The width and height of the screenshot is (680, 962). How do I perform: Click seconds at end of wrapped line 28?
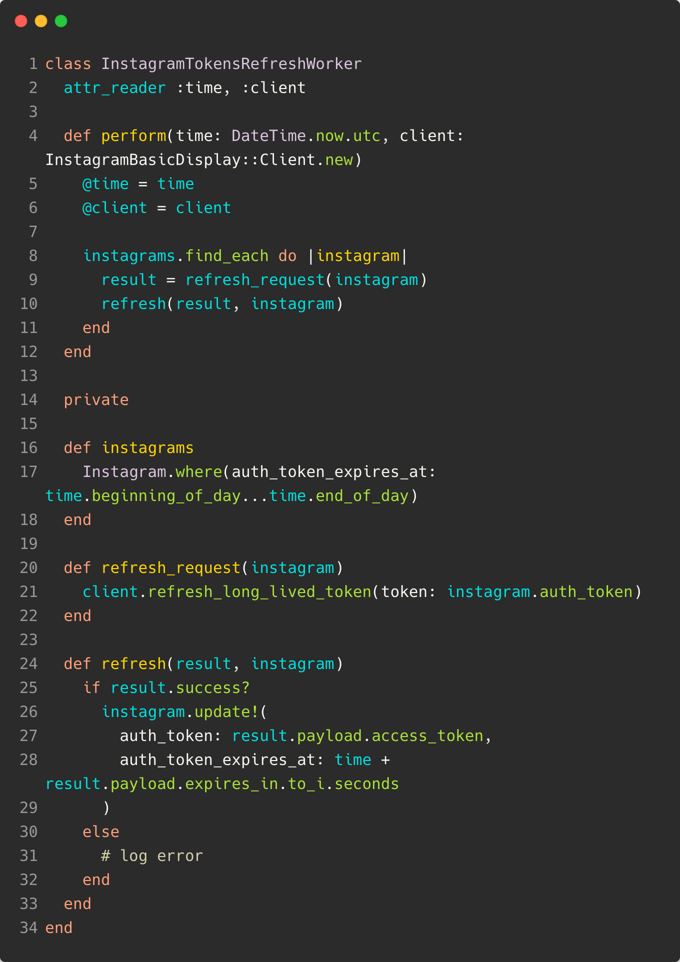tap(366, 784)
